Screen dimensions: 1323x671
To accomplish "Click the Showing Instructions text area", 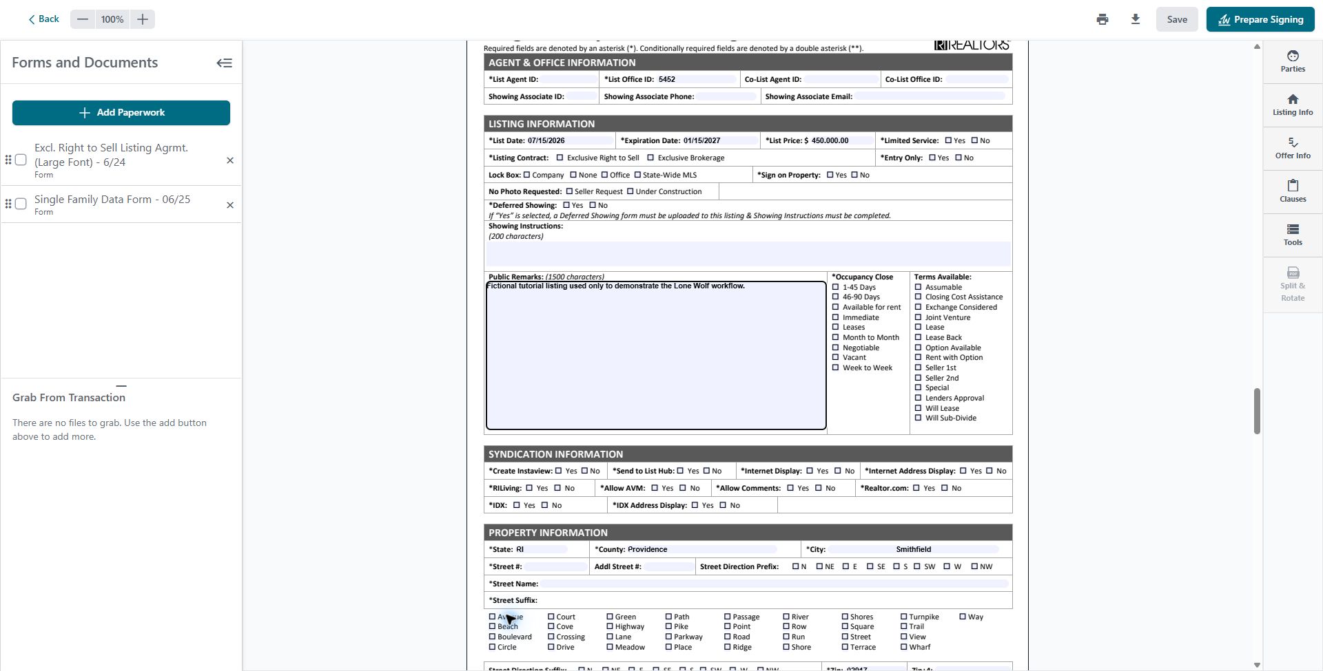I will click(x=748, y=254).
